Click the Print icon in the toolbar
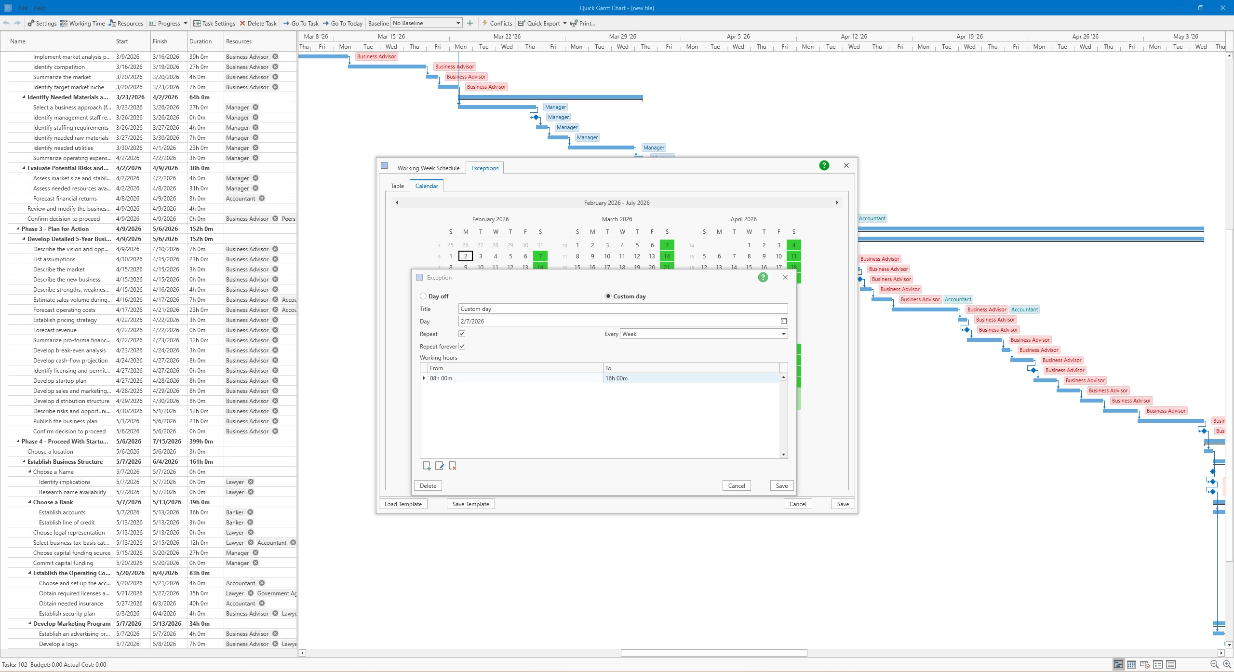Screen dimensions: 1234x672 coord(573,23)
